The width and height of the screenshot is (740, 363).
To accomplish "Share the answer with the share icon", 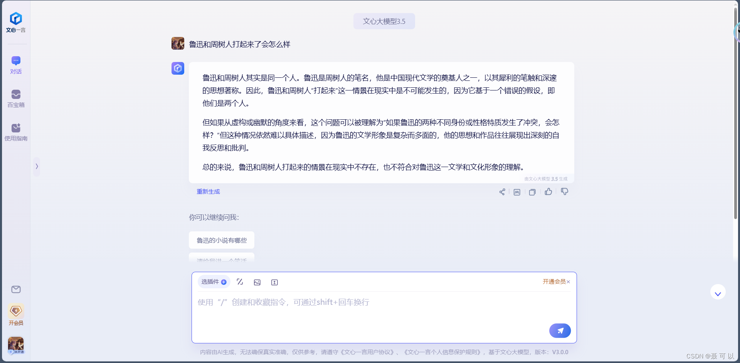I will tap(502, 192).
